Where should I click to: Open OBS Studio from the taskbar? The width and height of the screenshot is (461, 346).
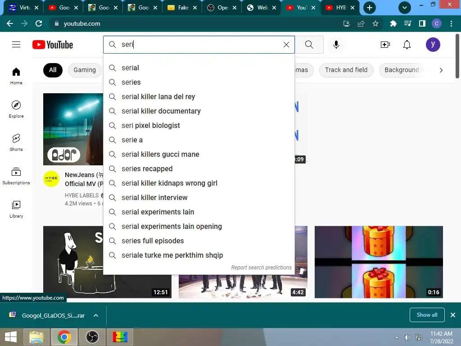(92, 337)
